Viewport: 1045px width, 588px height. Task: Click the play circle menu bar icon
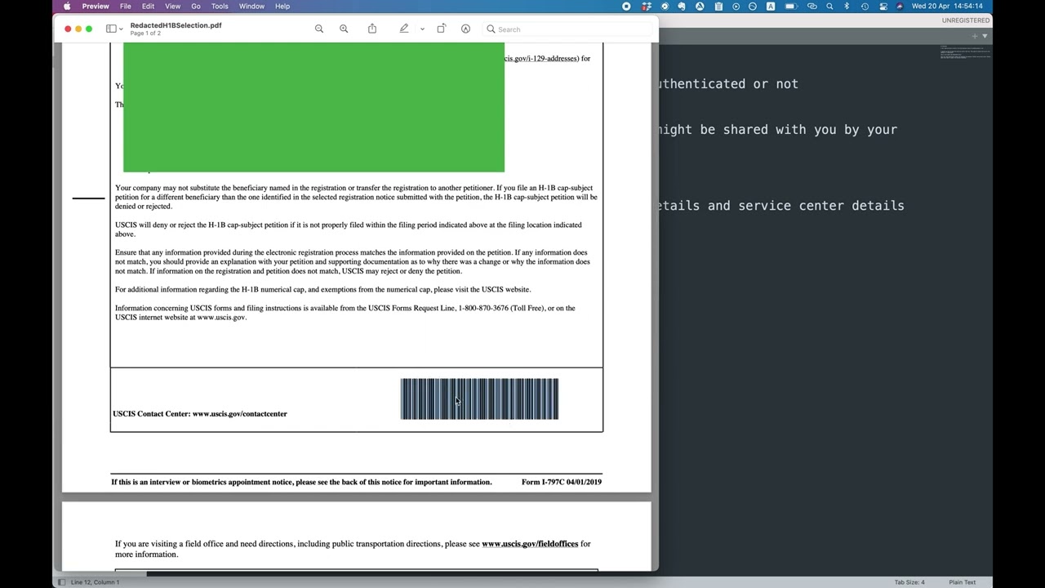tap(736, 6)
